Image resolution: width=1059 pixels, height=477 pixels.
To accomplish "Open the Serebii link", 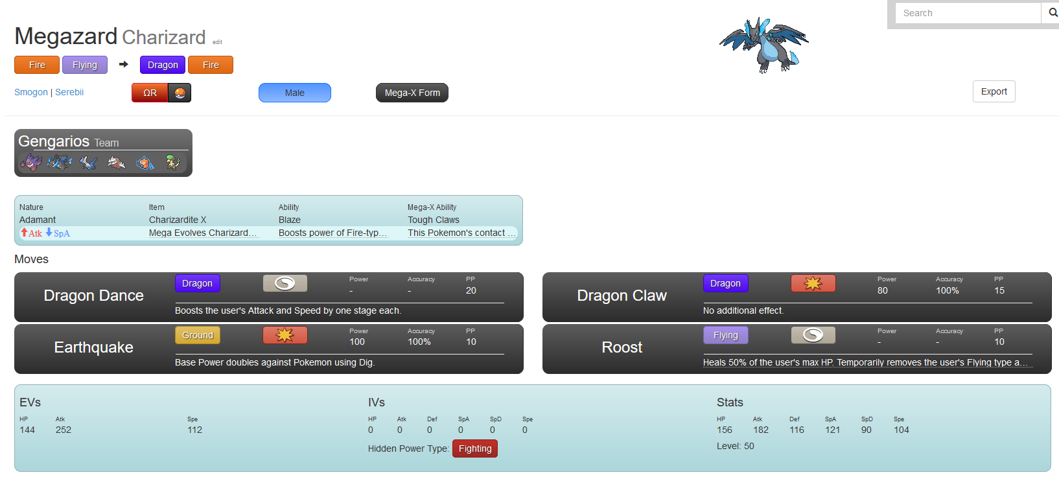I will [x=69, y=92].
